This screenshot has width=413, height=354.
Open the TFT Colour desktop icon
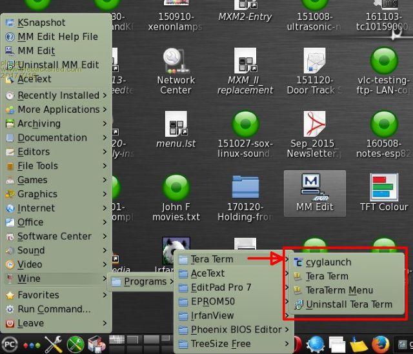(x=383, y=190)
